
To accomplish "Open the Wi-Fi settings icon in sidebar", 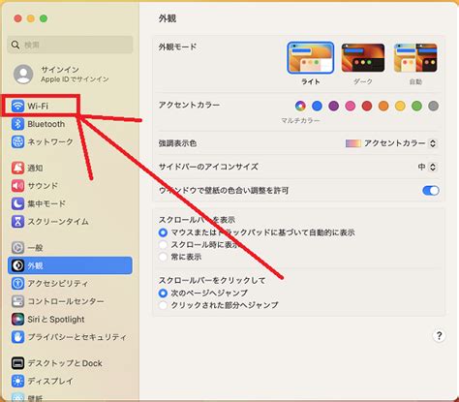I will (17, 106).
